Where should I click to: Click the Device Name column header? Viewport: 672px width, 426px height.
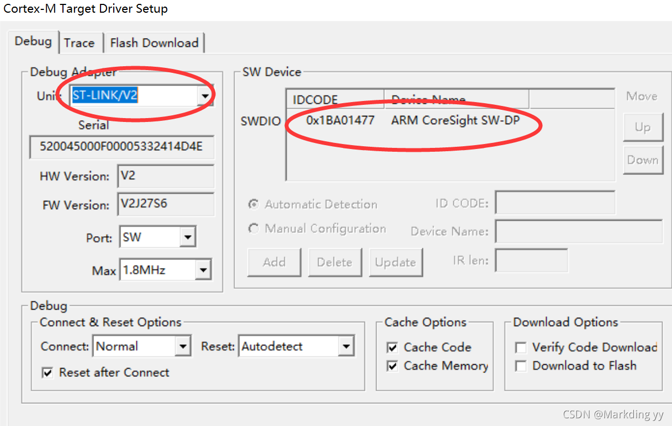[457, 99]
